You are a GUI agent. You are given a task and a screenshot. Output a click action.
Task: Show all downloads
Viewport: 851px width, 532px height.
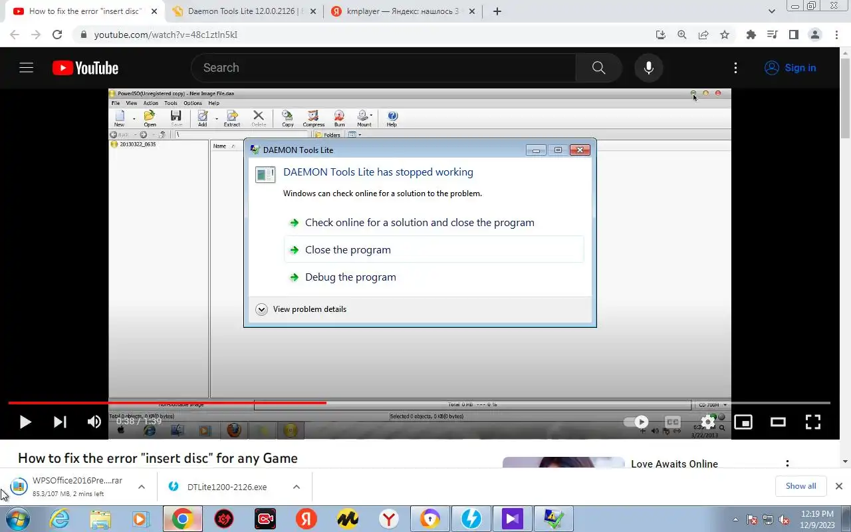click(800, 486)
